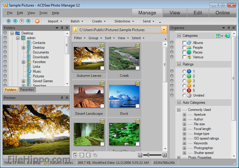The width and height of the screenshot is (239, 168).
Task: Open the Batch toolbar menu
Action: (x=77, y=21)
